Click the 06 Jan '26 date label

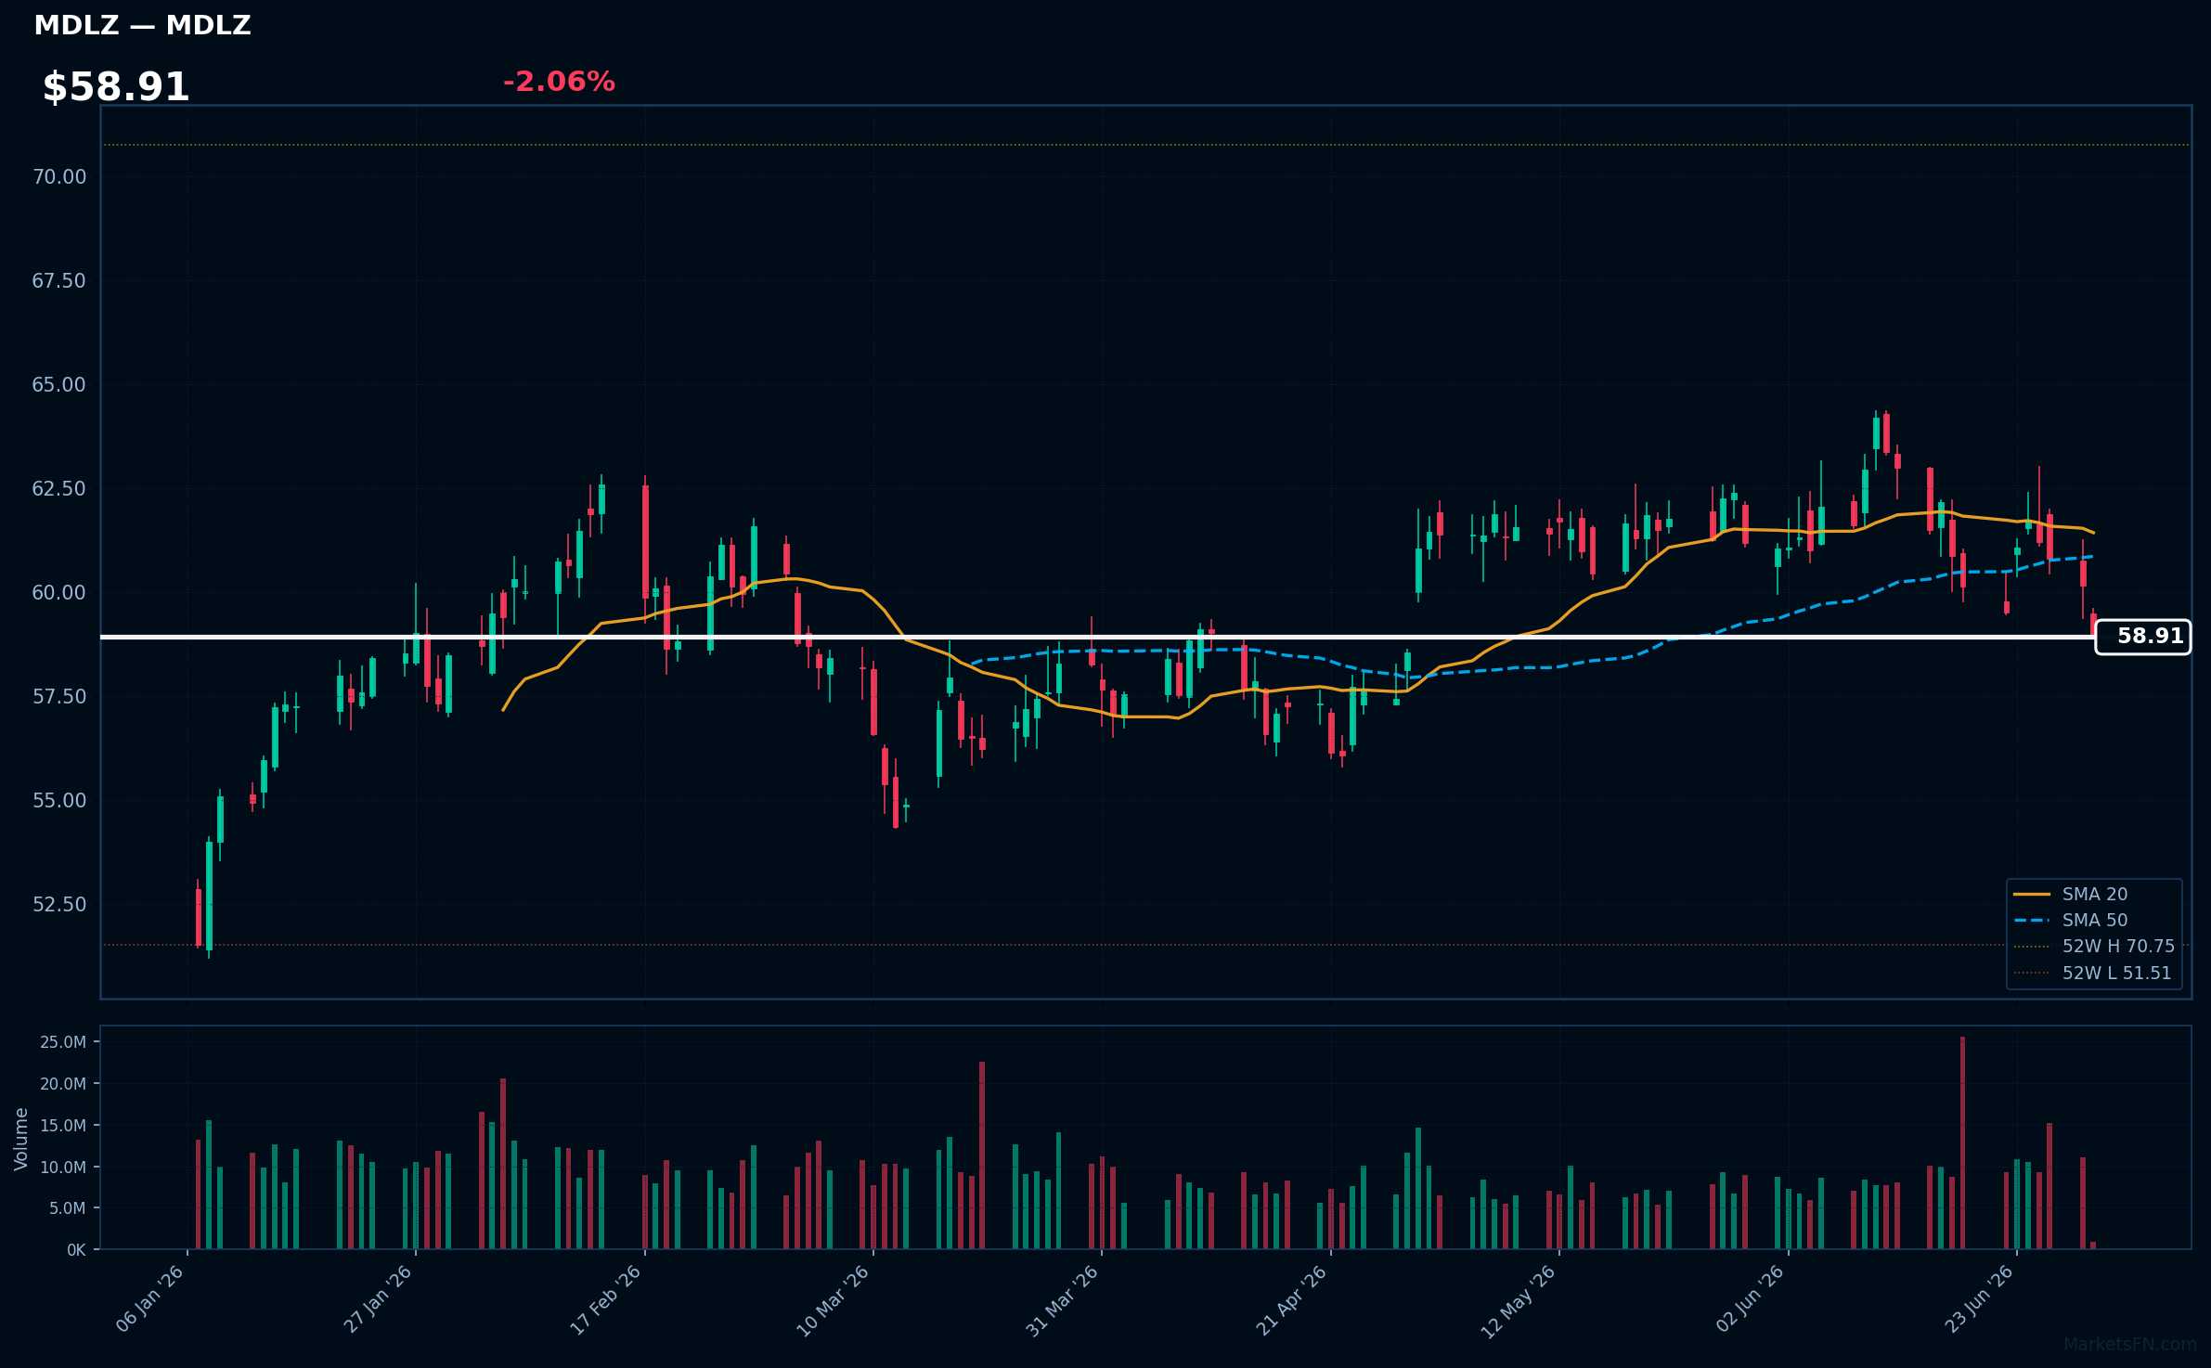click(x=150, y=1299)
